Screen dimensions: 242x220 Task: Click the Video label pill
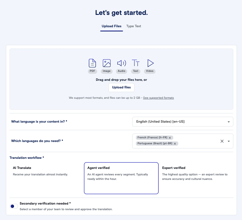coord(150,71)
